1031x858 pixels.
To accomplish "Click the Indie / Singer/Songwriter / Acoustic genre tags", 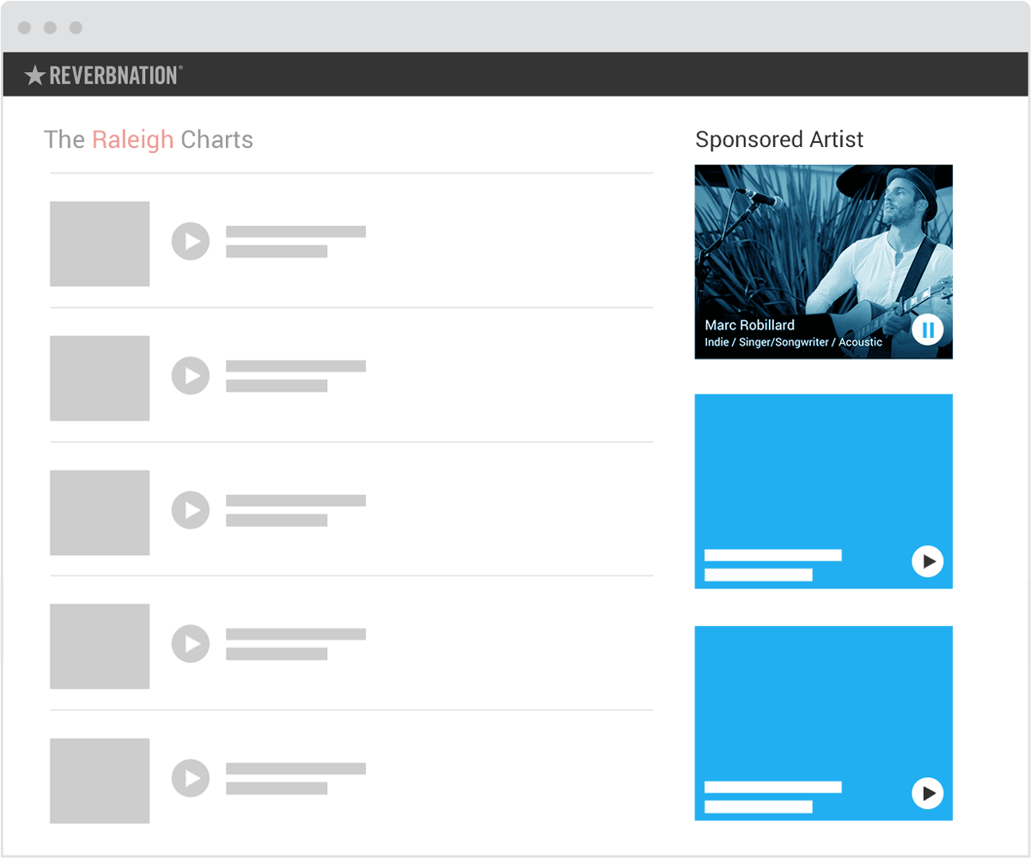I will [792, 341].
